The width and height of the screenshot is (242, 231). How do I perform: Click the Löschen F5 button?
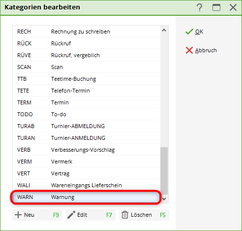click(144, 215)
